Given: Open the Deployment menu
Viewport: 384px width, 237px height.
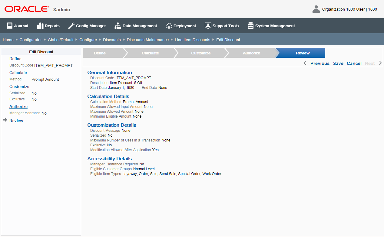Looking at the screenshot, I should 181,26.
